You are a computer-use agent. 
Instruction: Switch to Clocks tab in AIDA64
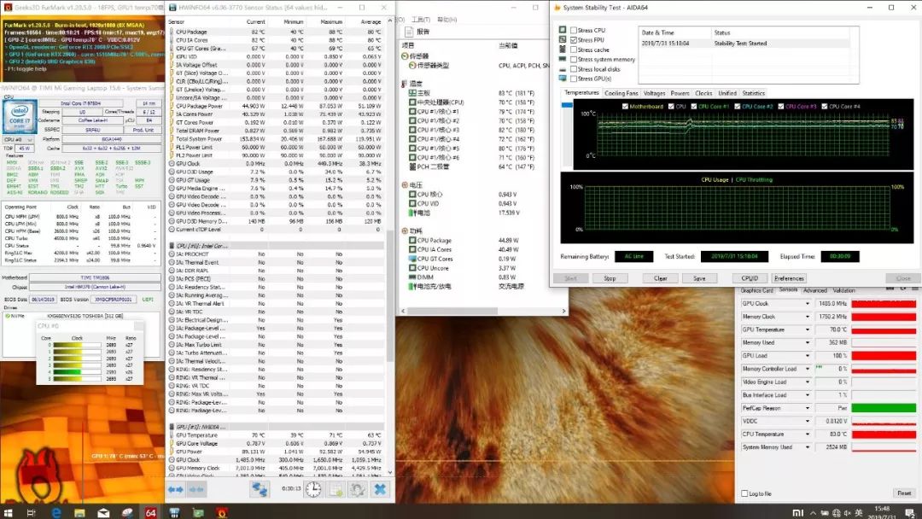coord(703,93)
